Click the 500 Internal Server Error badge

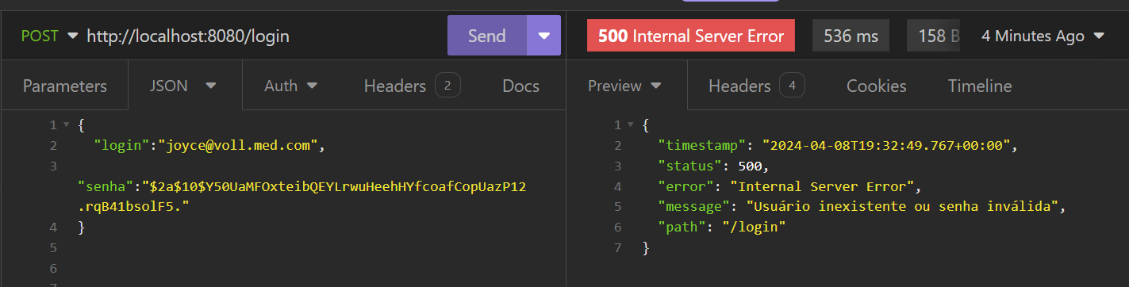pos(691,36)
